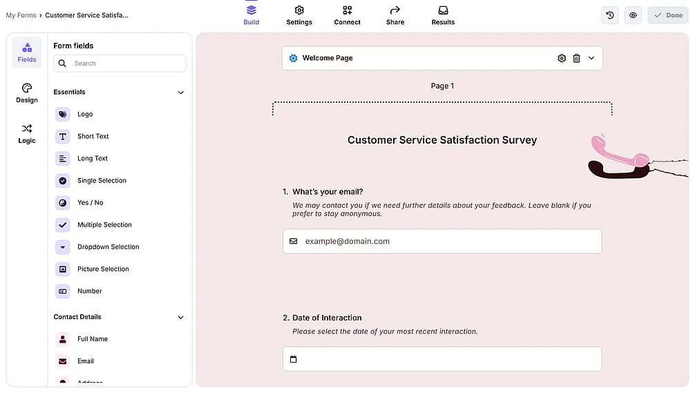Image resolution: width=691 pixels, height=393 pixels.
Task: Click the email envelope icon in input
Action: pos(294,241)
